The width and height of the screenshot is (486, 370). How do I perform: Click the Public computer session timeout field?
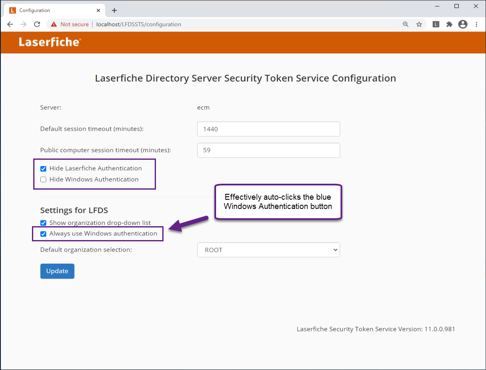click(268, 150)
